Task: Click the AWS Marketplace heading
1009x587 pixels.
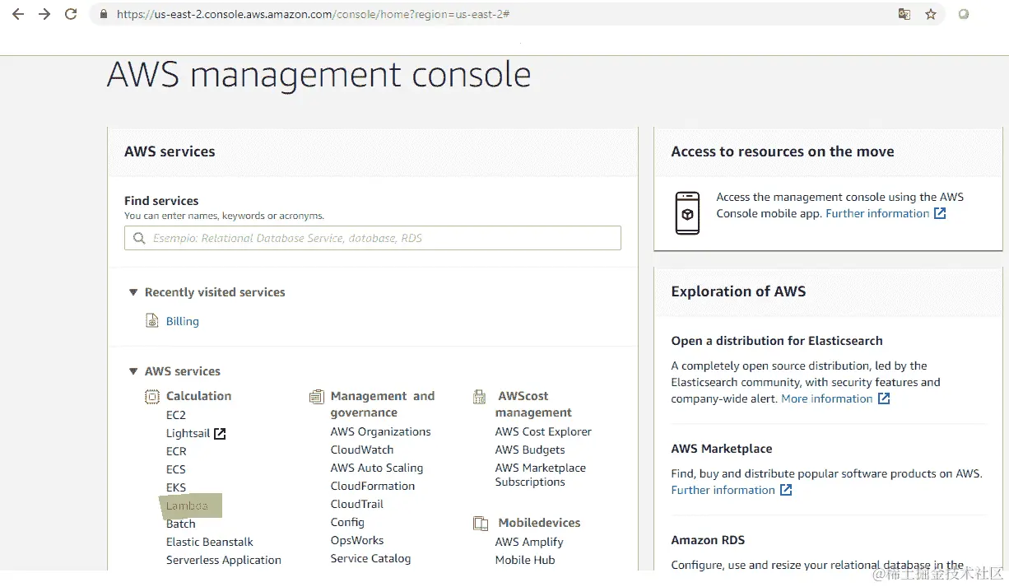Action: click(x=722, y=449)
